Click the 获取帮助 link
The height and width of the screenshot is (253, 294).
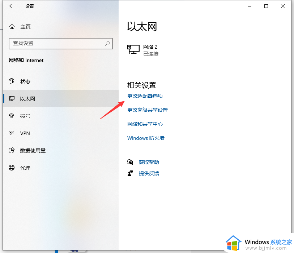149,162
